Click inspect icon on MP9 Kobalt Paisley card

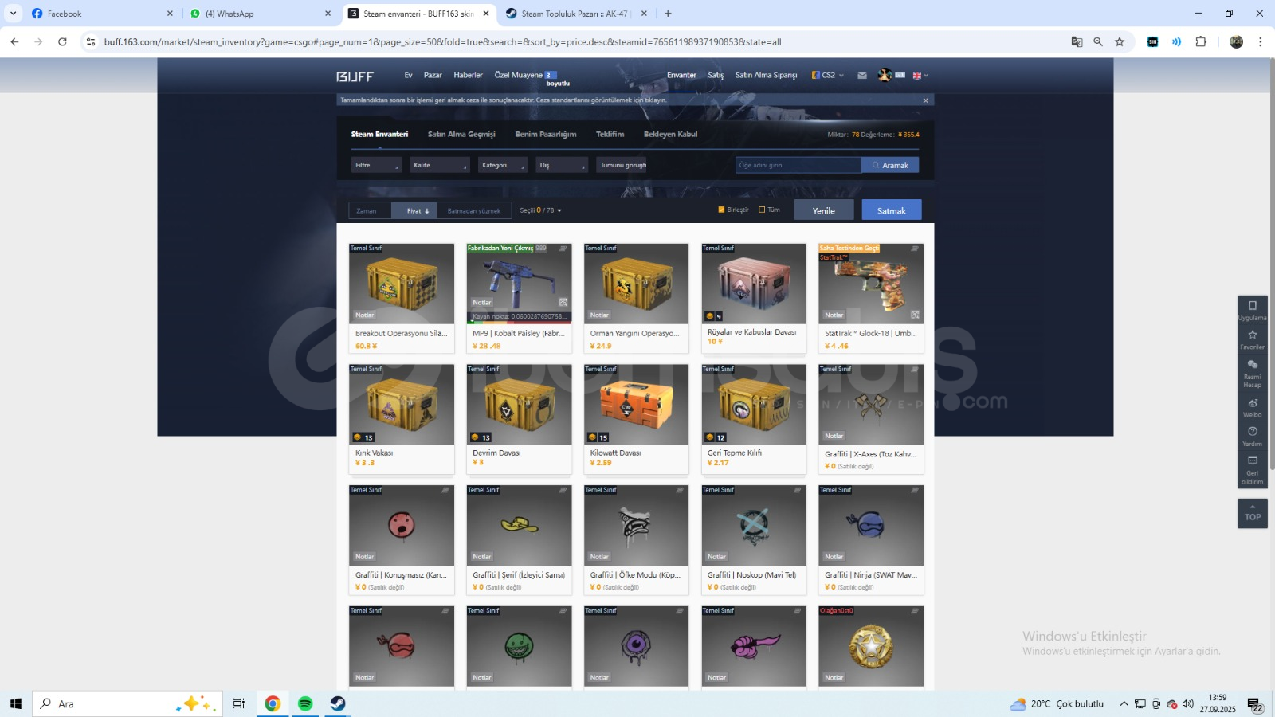(x=563, y=303)
